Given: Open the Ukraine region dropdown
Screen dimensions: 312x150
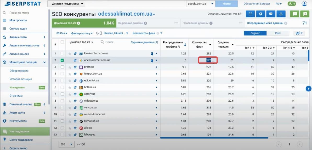Looking at the screenshot, I should (116, 33).
